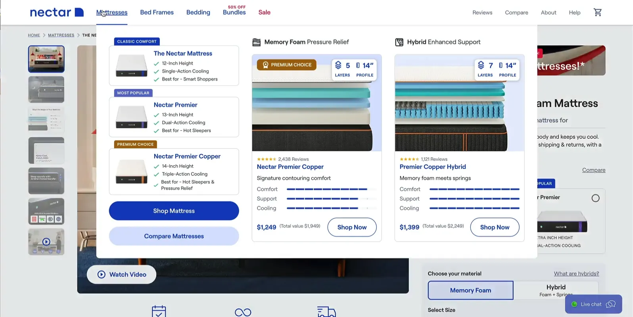Viewport: 633px width, 317px height.
Task: Click the Shop Mattress button
Action: point(174,211)
